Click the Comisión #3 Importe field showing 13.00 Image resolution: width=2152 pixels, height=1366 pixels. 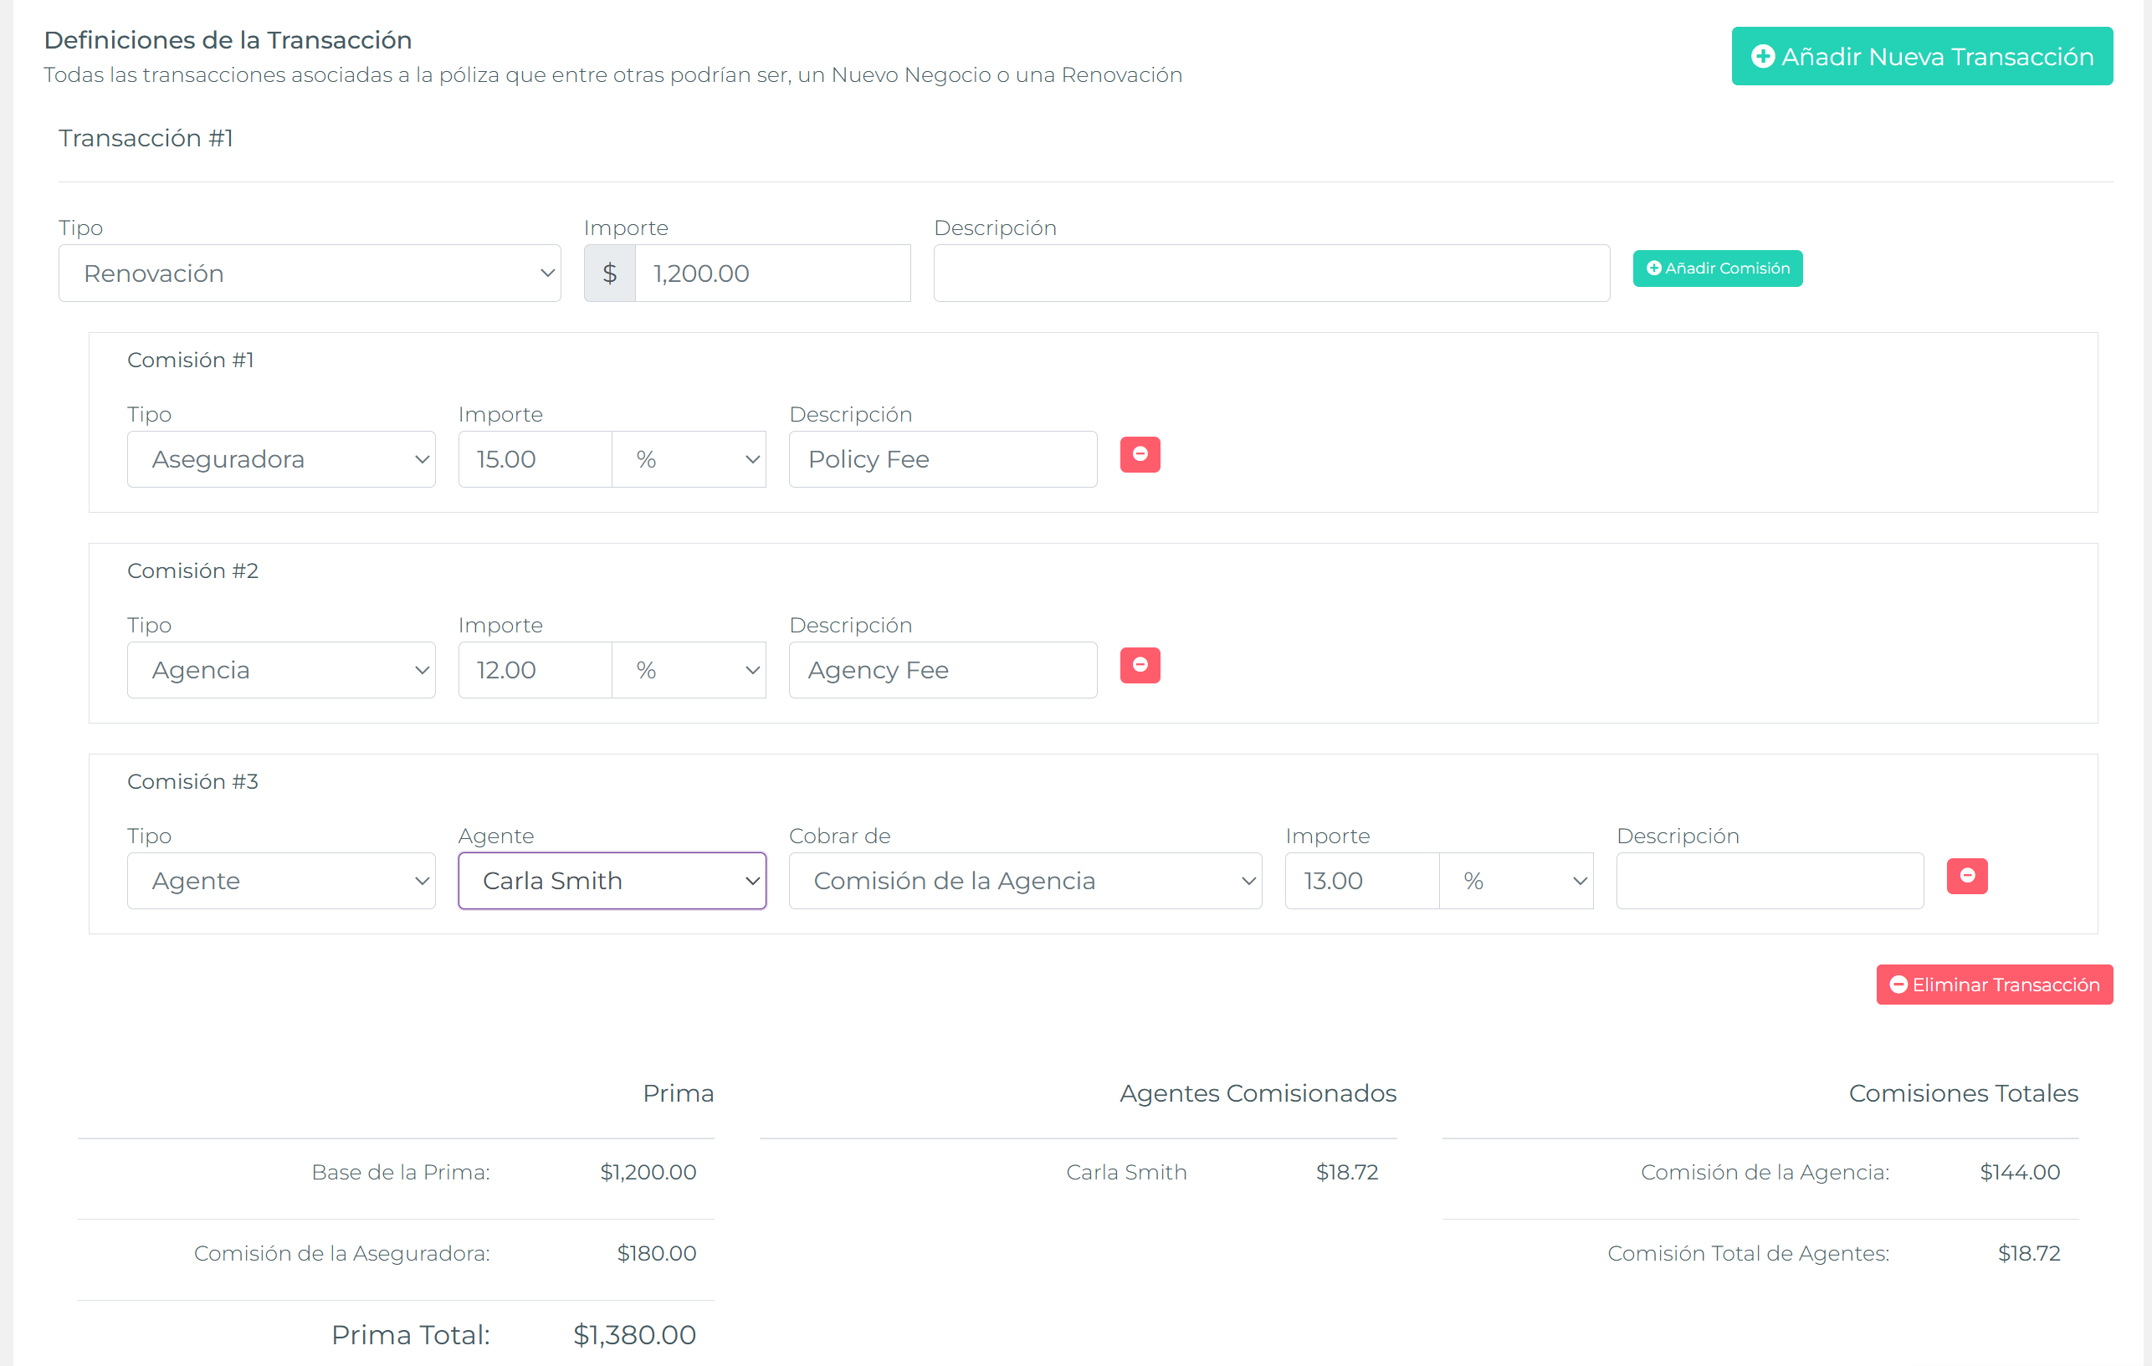pos(1361,881)
